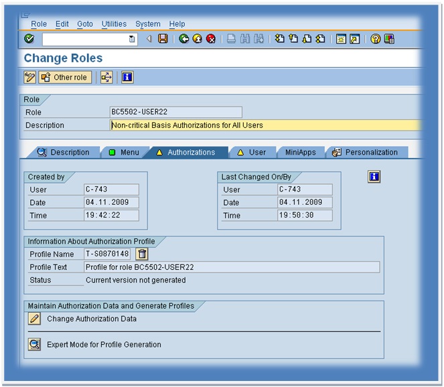444x387 pixels.
Task: Open the command field history dropdown
Action: tap(132, 40)
